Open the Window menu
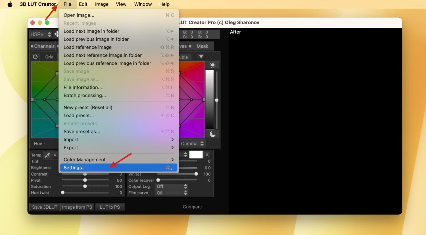This screenshot has height=235, width=426. tap(143, 4)
